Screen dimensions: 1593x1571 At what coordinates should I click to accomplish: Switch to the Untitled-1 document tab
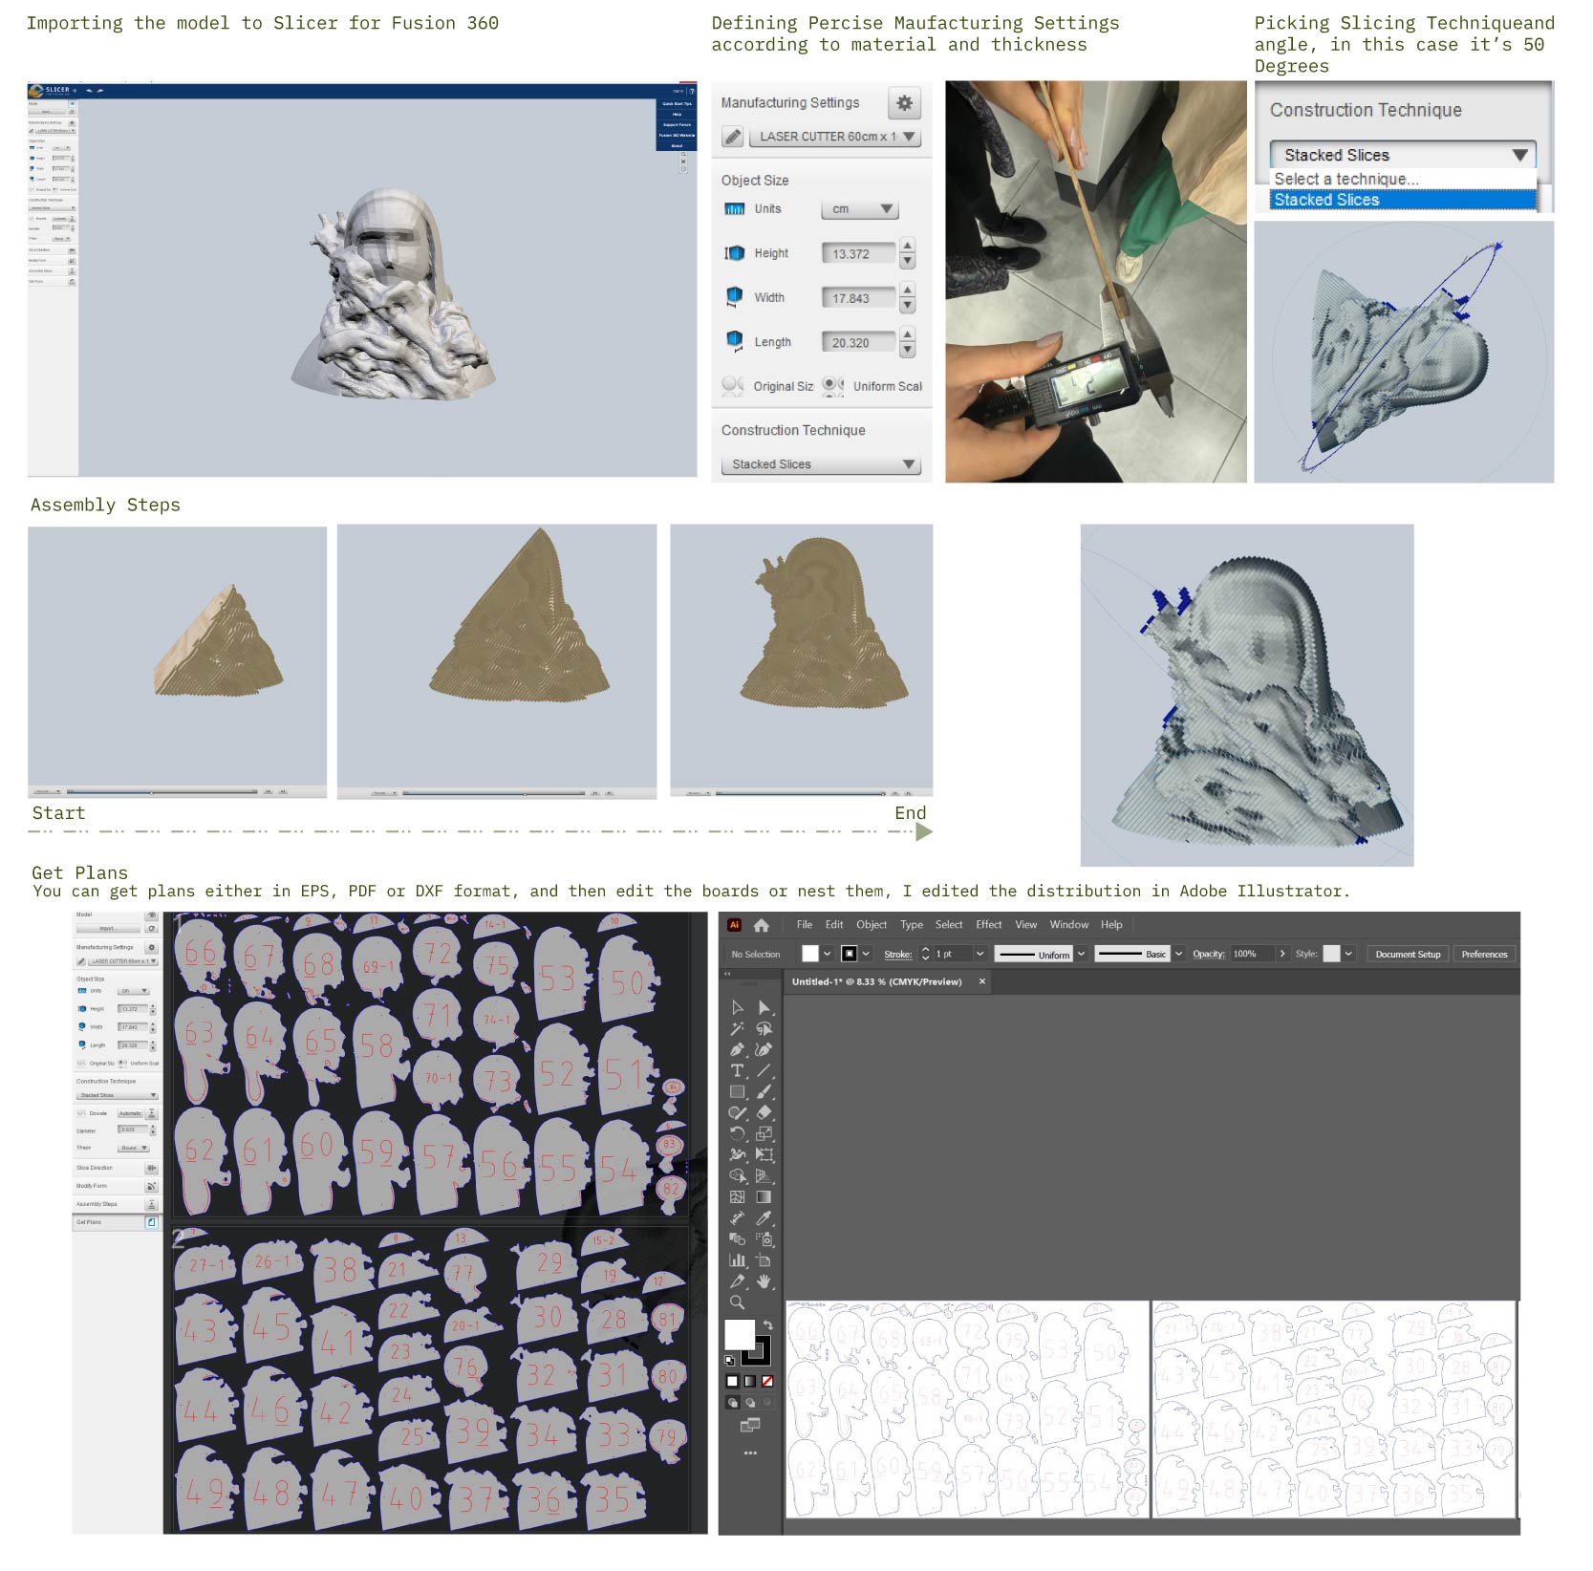(x=875, y=981)
